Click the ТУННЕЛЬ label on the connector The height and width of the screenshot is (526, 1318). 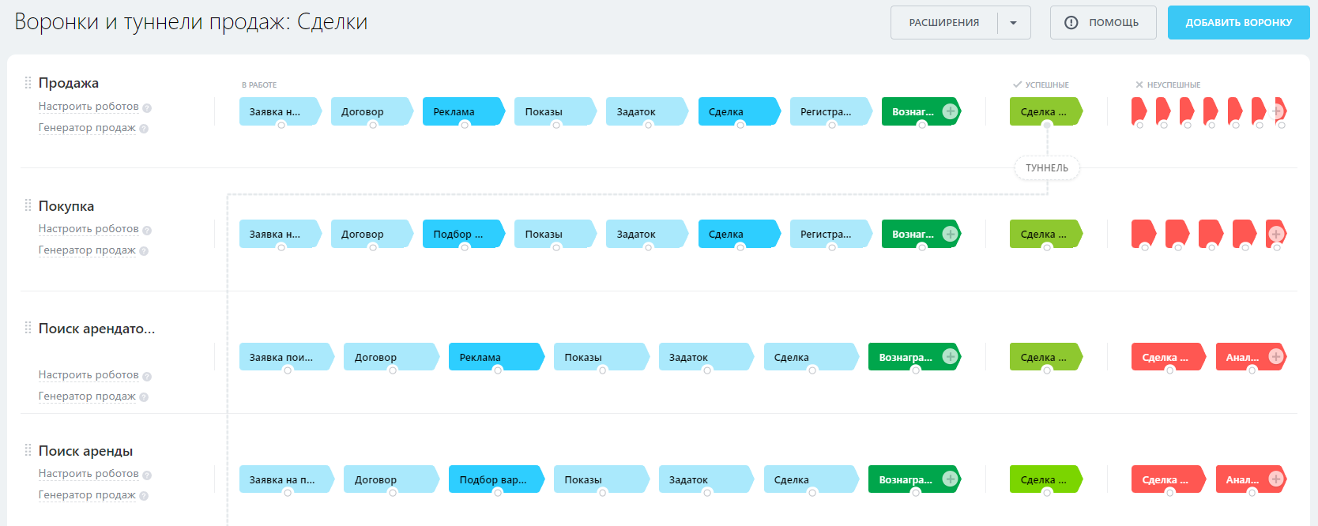click(1047, 168)
